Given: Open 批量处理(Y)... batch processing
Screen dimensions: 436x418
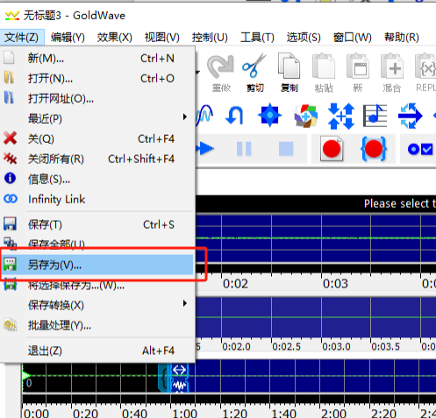Looking at the screenshot, I should point(97,325).
